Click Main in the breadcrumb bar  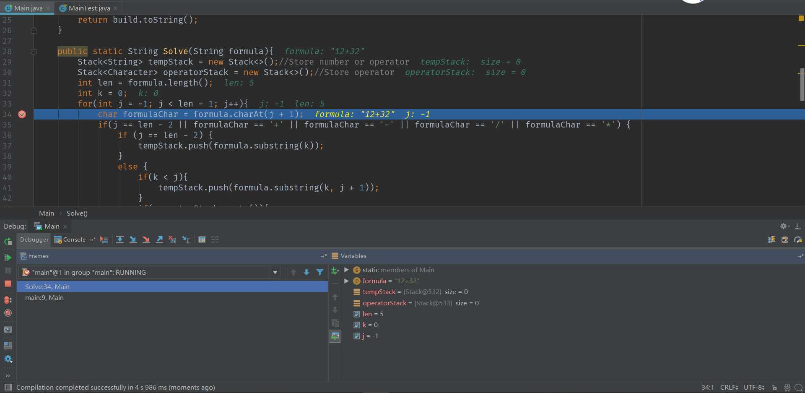coord(47,213)
